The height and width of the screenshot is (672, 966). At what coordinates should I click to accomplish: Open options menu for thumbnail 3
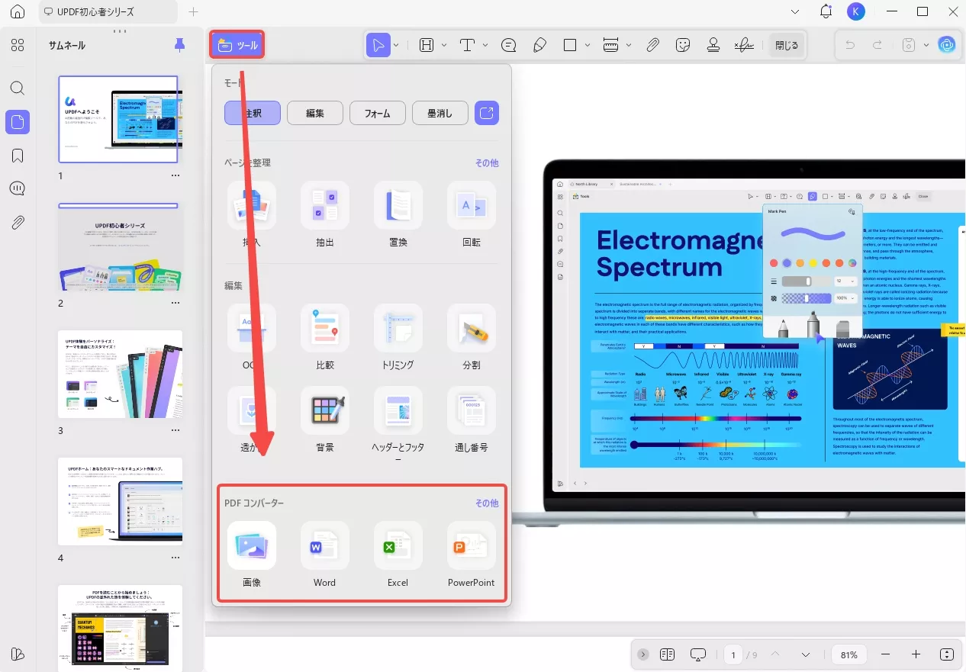tap(175, 430)
